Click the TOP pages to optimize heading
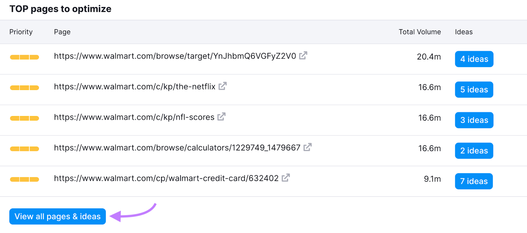 [x=60, y=9]
